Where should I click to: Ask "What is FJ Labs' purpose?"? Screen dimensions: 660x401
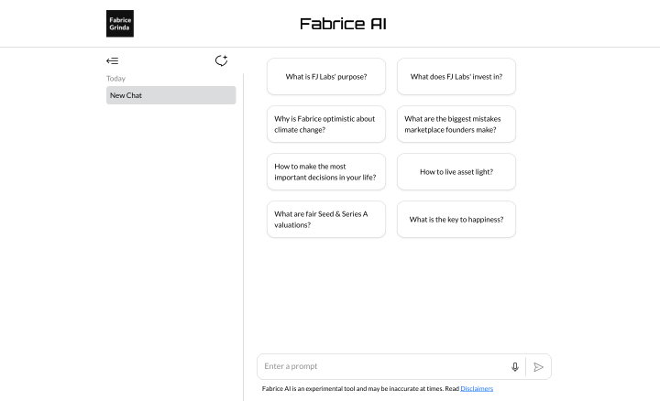click(326, 77)
